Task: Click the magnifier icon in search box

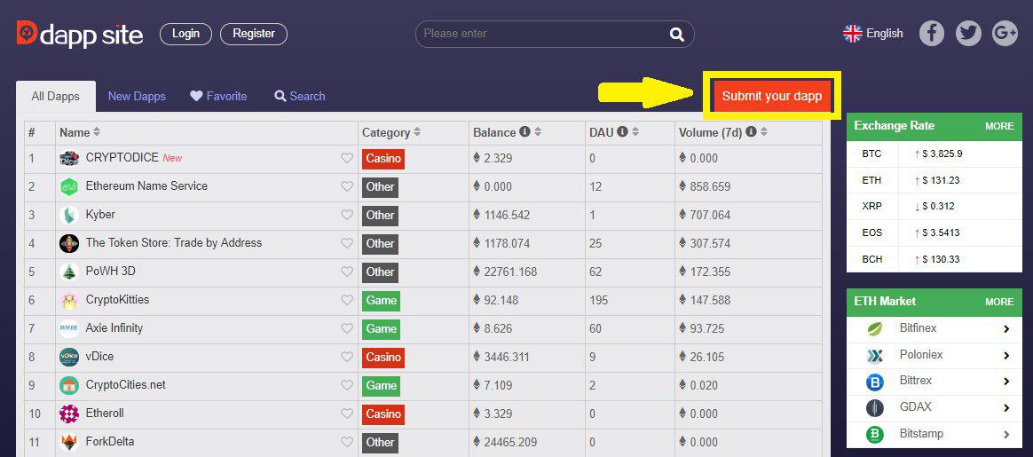Action: click(676, 35)
